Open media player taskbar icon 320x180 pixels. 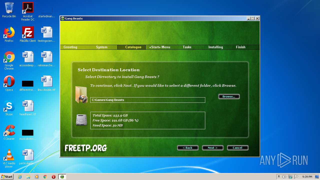[x=37, y=177]
